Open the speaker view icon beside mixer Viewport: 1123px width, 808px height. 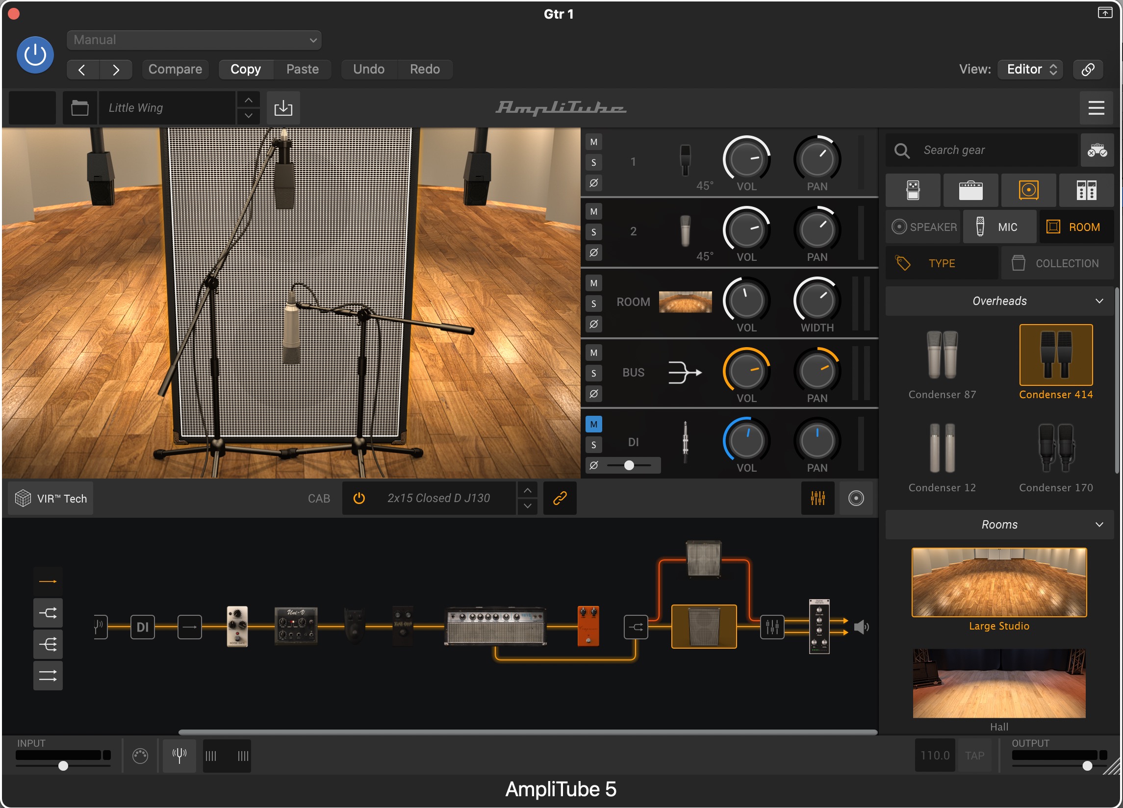(856, 498)
